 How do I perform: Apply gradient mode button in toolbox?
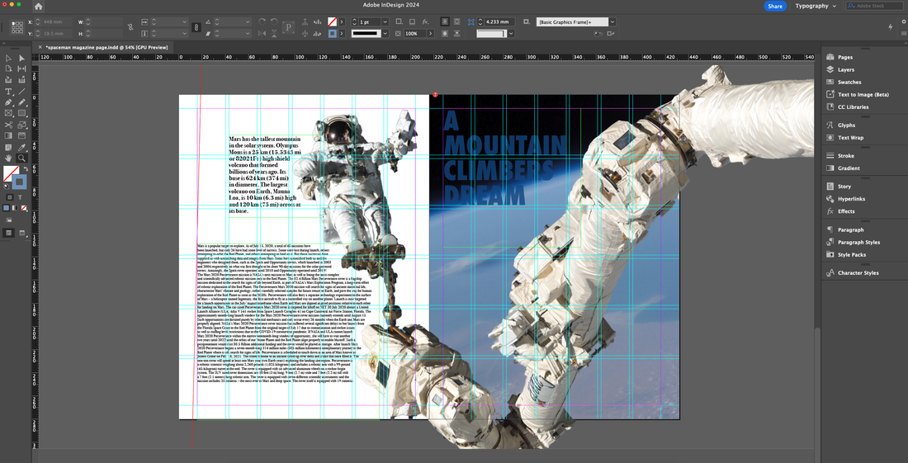click(15, 208)
